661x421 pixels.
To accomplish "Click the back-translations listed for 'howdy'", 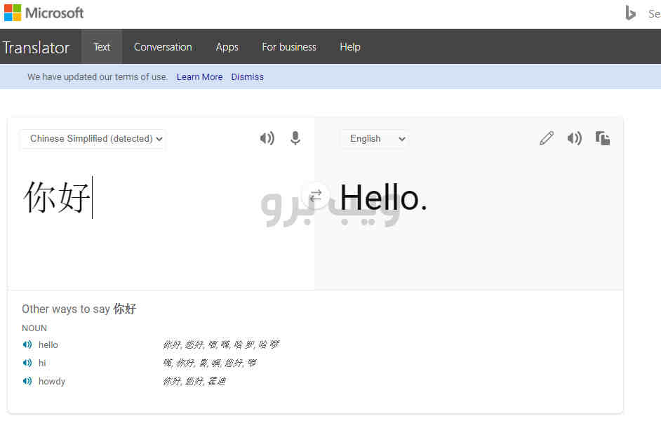I will pyautogui.click(x=194, y=382).
